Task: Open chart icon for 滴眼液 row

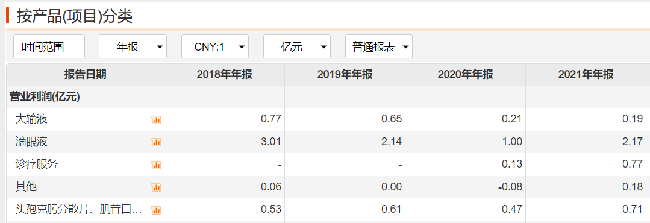Action: 156,142
